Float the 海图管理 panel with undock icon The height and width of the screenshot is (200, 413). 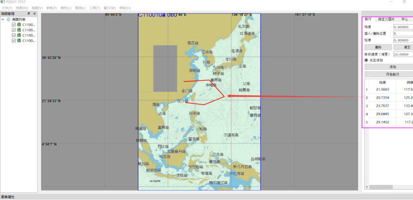pyautogui.click(x=28, y=14)
